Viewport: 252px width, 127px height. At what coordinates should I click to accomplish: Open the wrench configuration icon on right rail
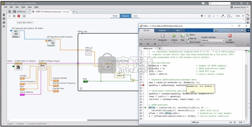click(x=248, y=15)
